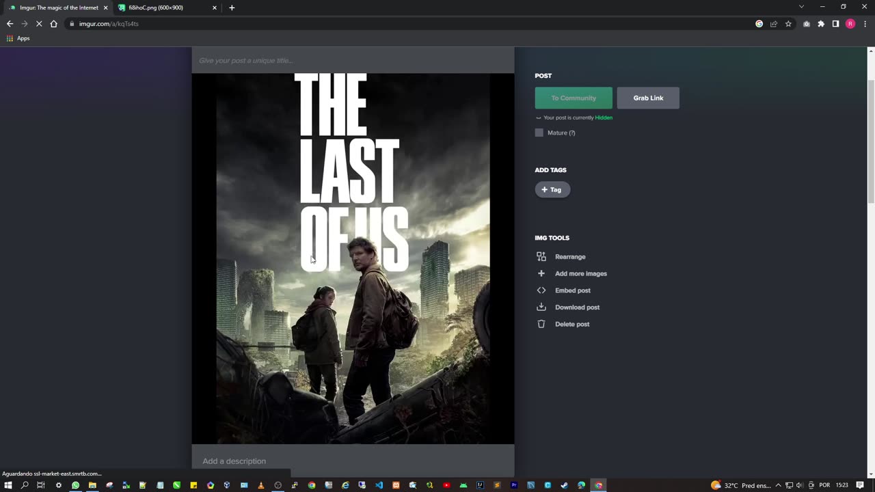Click the Google icon in address bar

click(759, 24)
